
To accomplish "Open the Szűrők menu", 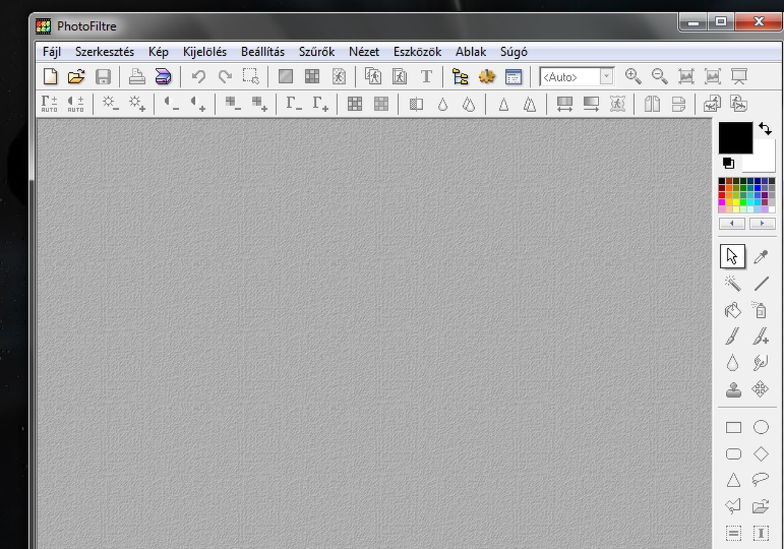I will (317, 52).
